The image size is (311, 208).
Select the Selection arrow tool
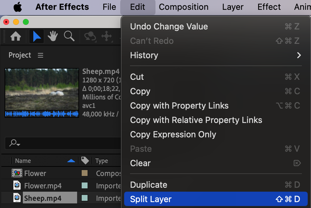click(37, 36)
